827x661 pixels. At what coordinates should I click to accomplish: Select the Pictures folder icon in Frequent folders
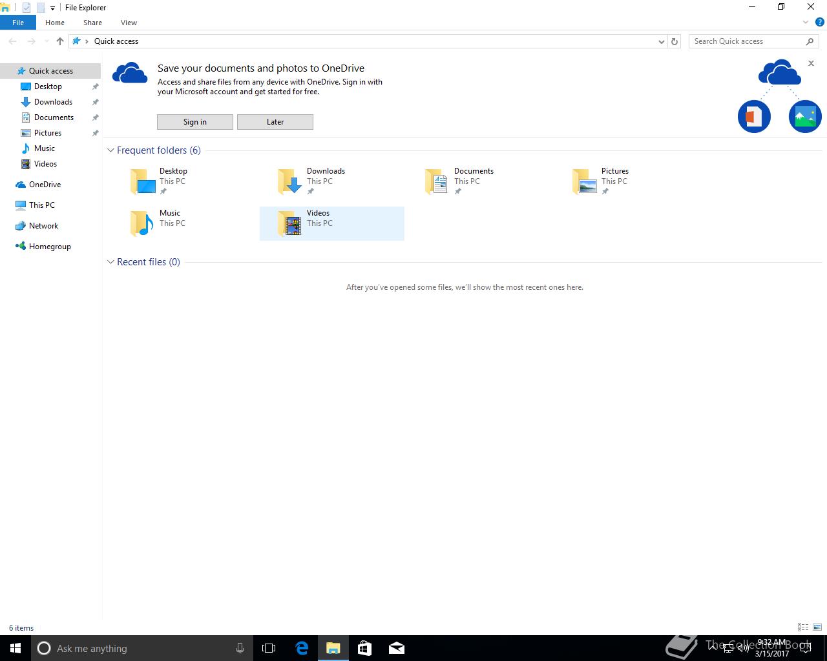tap(585, 181)
